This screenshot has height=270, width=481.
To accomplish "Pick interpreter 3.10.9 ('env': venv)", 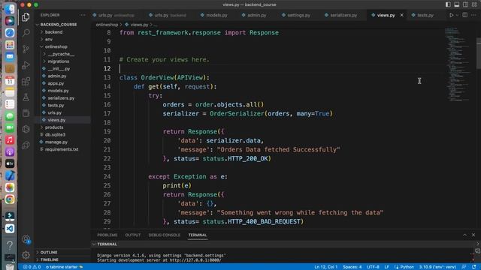I will [437, 267].
